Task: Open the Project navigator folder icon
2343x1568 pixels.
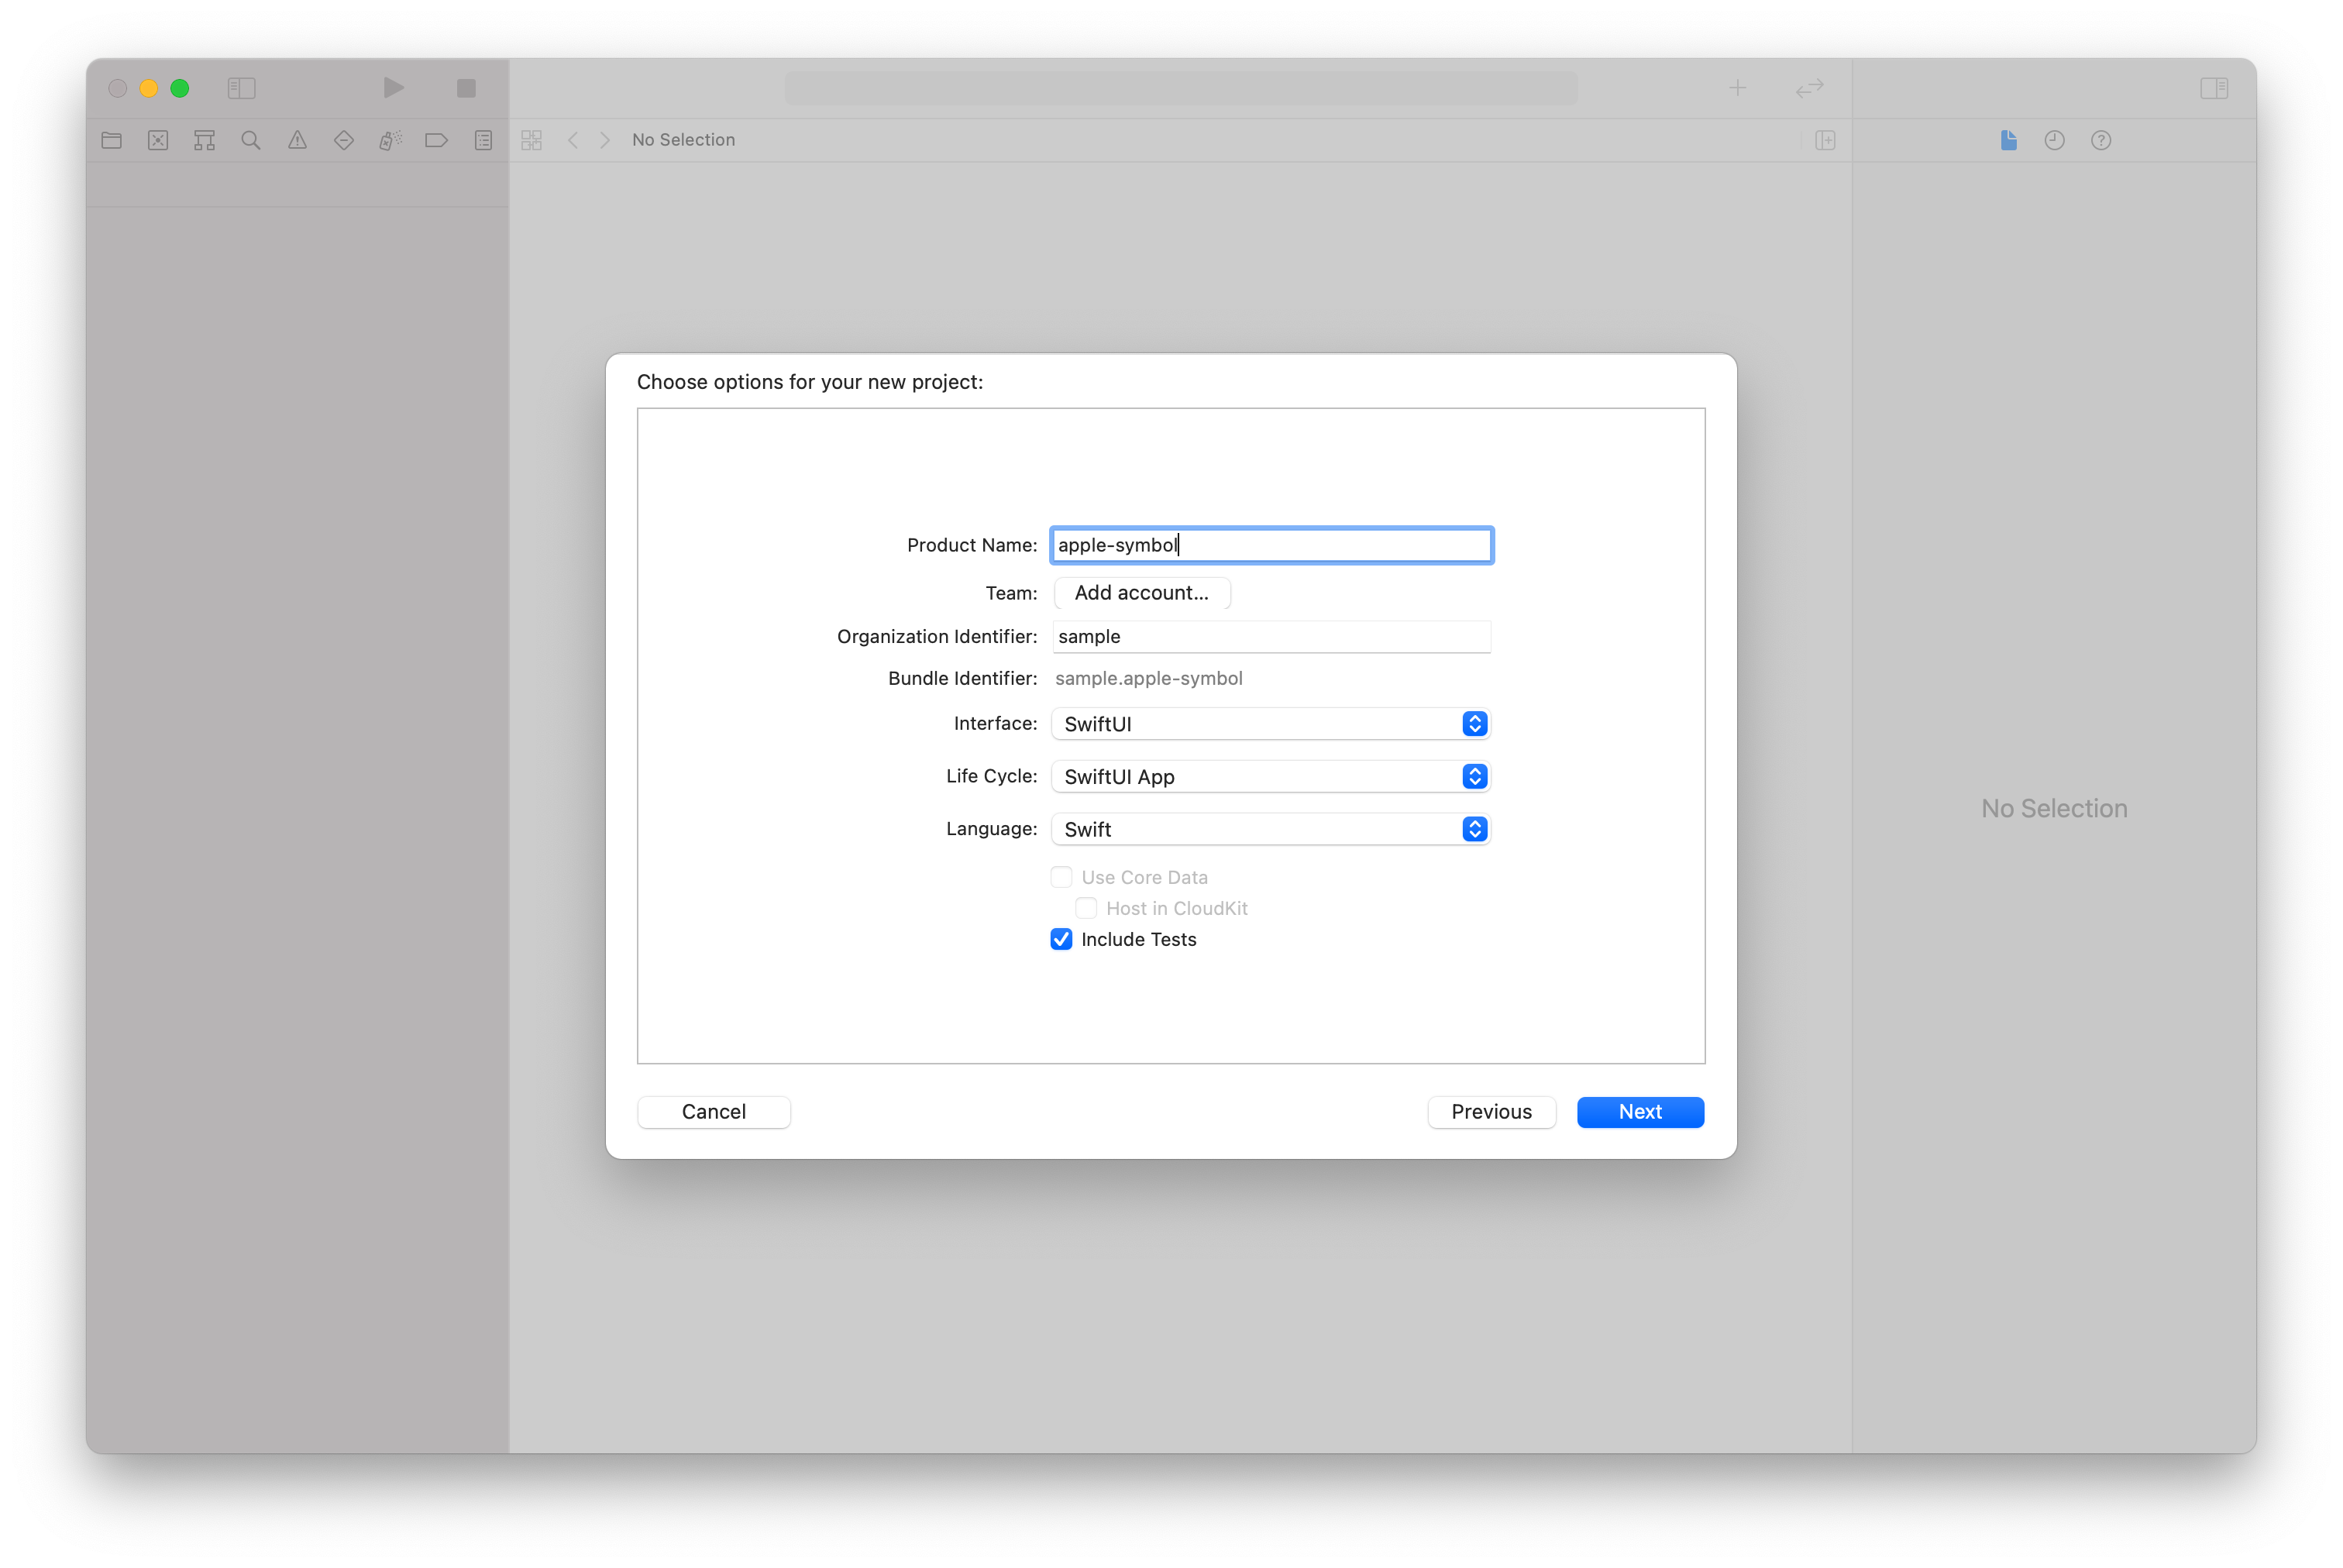Action: [x=111, y=140]
